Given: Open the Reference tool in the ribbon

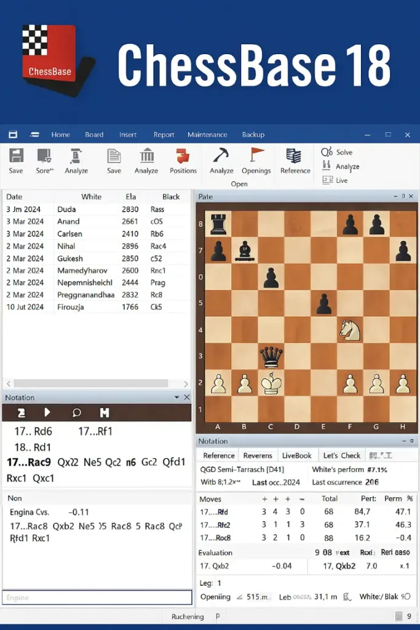Looking at the screenshot, I should pyautogui.click(x=294, y=156).
